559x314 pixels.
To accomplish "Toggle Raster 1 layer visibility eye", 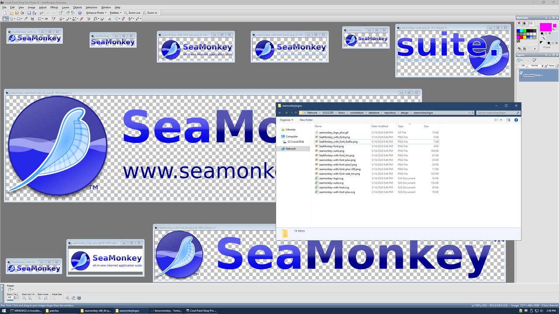I will (x=521, y=78).
